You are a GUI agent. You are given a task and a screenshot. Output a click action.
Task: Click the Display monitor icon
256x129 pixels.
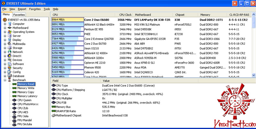pyautogui.click(x=10, y=40)
